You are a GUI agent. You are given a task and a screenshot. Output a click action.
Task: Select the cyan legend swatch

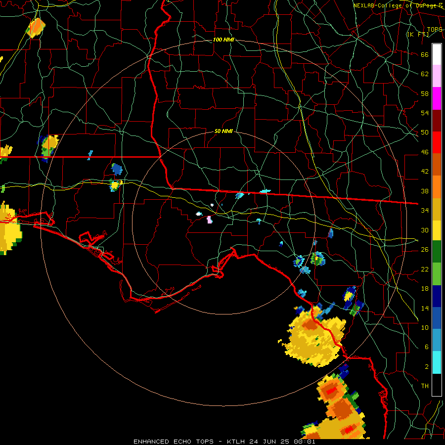(437, 362)
